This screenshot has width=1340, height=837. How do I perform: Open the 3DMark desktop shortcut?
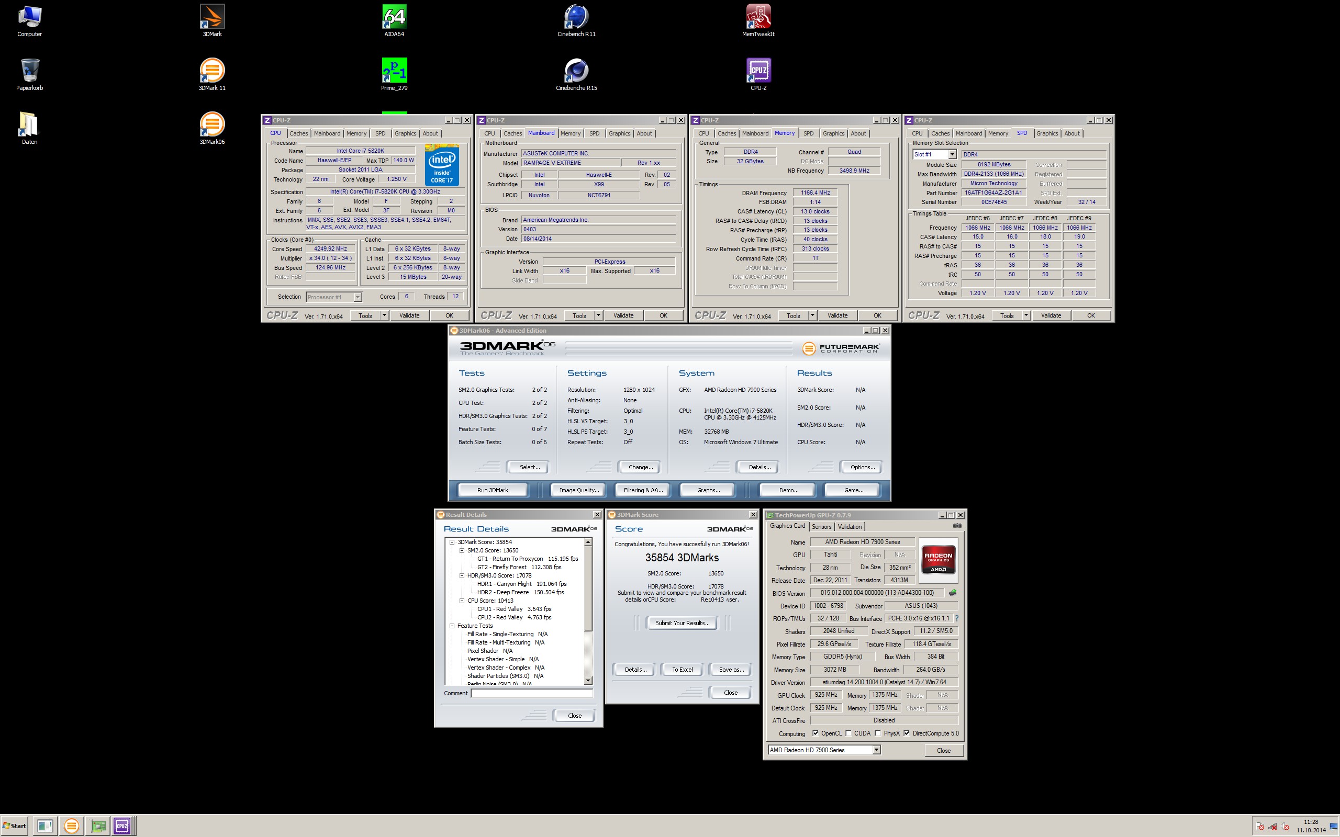point(212,20)
